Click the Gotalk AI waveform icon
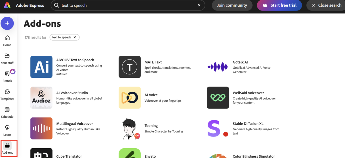The image size is (345, 158). (218, 67)
